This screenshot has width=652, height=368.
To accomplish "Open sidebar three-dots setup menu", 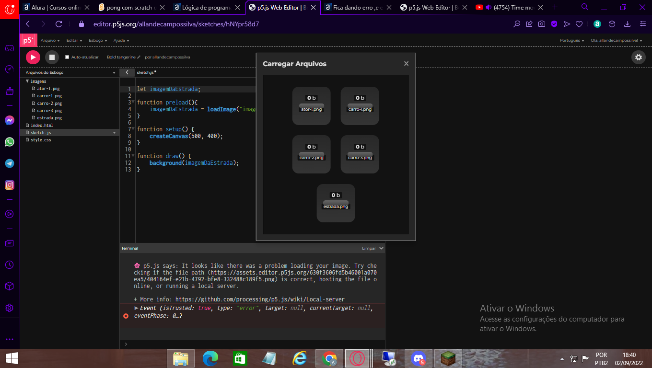I will 10,339.
